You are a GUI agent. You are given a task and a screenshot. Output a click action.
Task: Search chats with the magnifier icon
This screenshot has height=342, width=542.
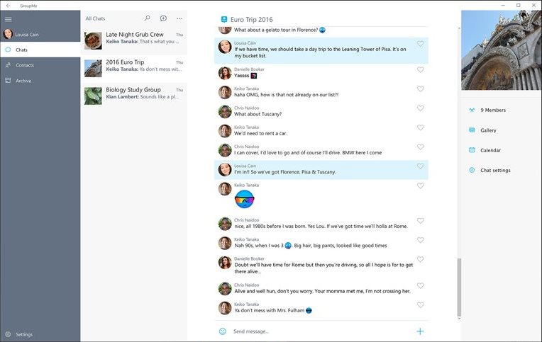(148, 18)
